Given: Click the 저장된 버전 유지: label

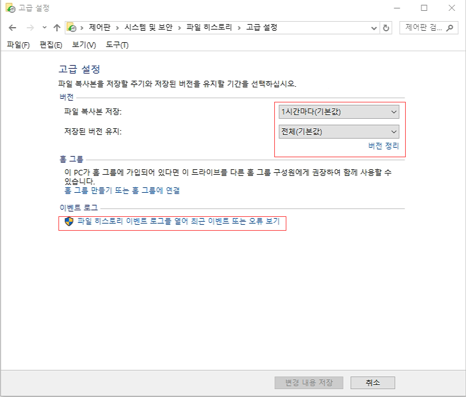Looking at the screenshot, I should tap(93, 131).
